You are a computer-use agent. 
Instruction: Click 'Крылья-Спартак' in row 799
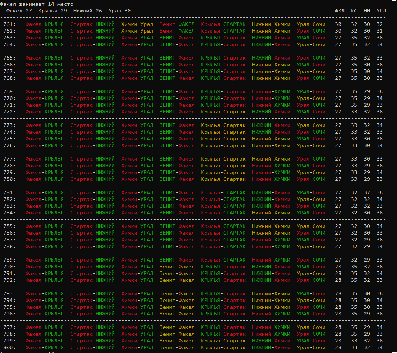(223, 341)
